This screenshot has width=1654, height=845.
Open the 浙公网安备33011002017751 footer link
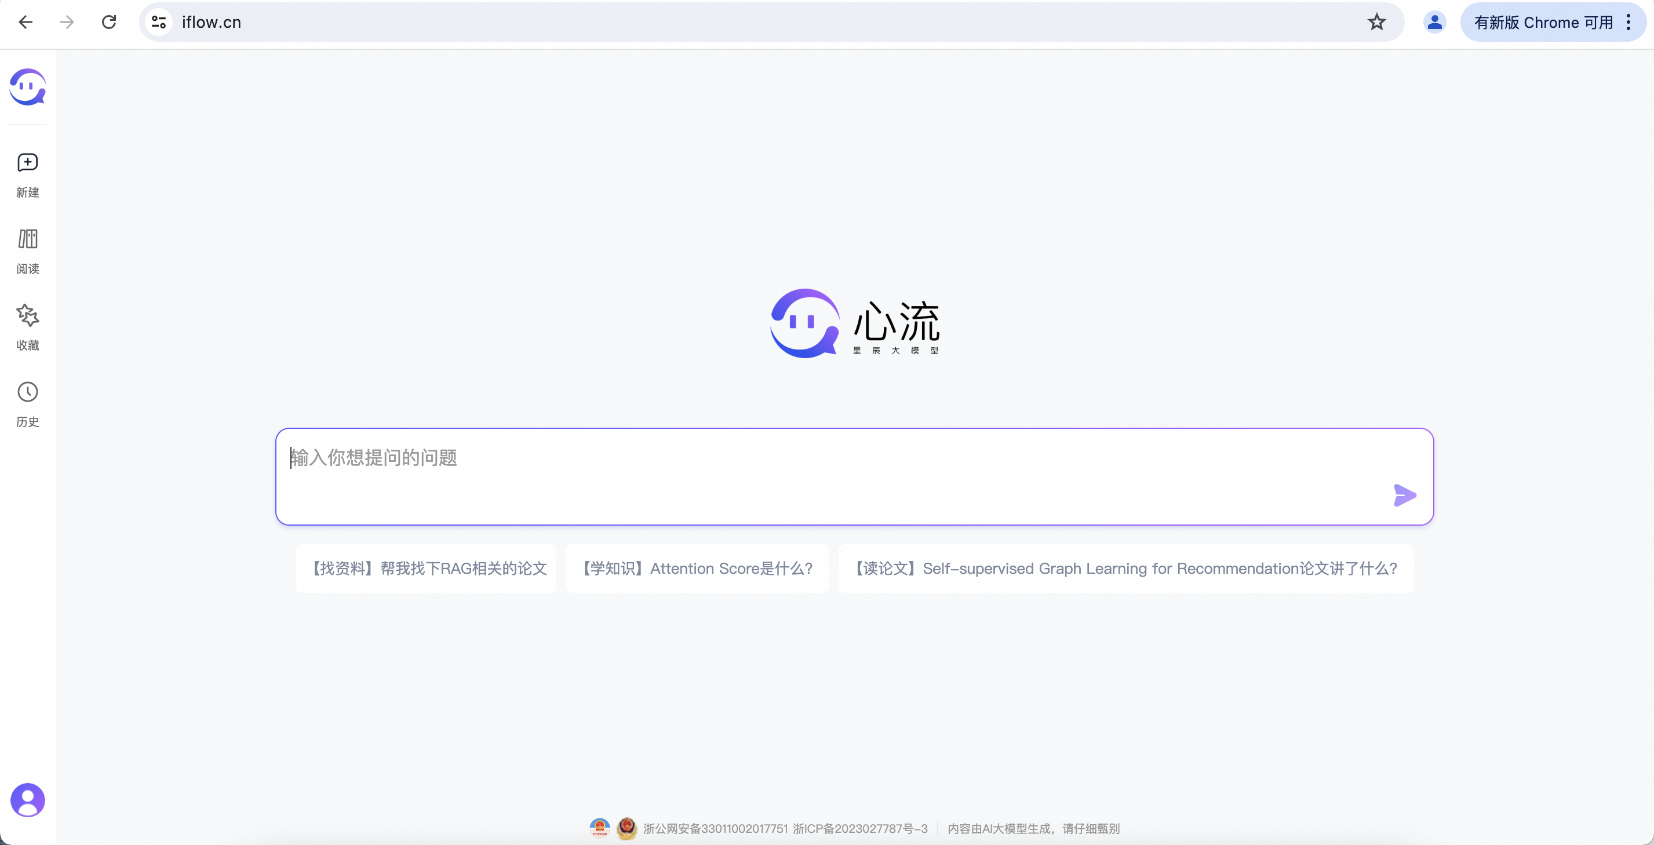coord(715,829)
